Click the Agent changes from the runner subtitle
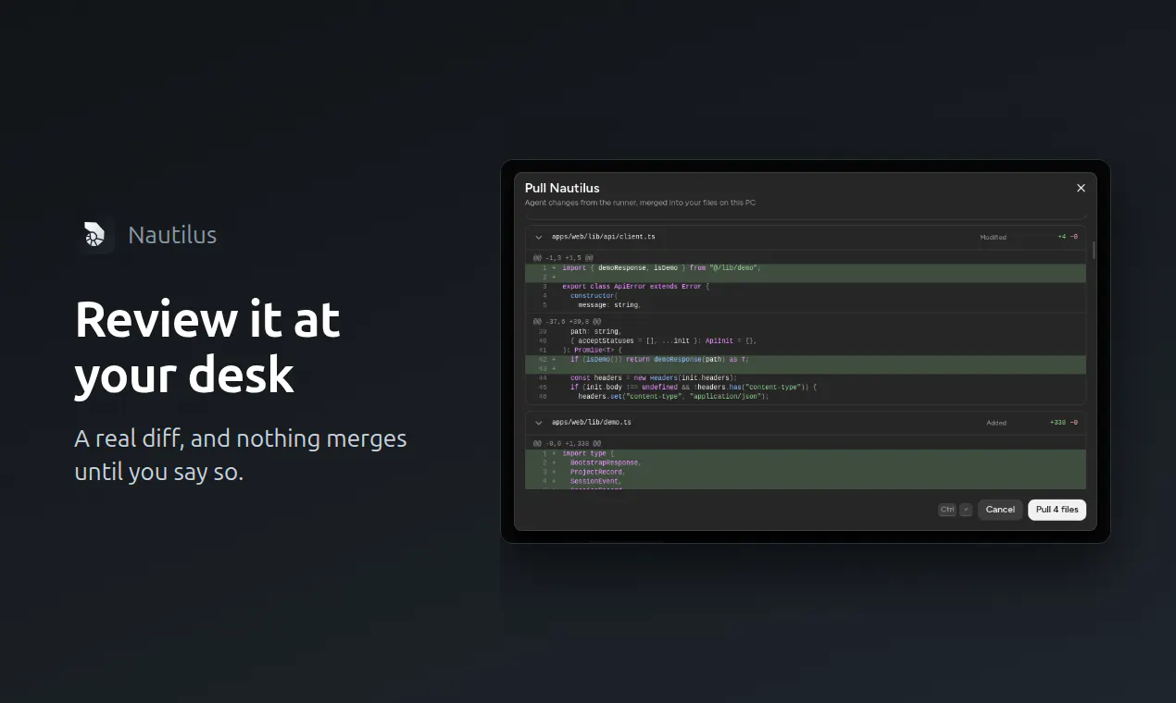Image resolution: width=1176 pixels, height=703 pixels. point(640,203)
